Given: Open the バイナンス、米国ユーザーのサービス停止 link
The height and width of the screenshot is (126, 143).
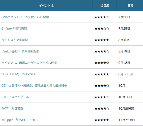Looking at the screenshot, I should pyautogui.click(x=29, y=63).
